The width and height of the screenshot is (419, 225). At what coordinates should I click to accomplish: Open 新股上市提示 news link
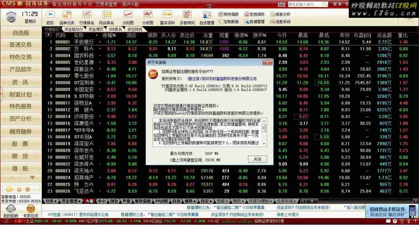288,215
